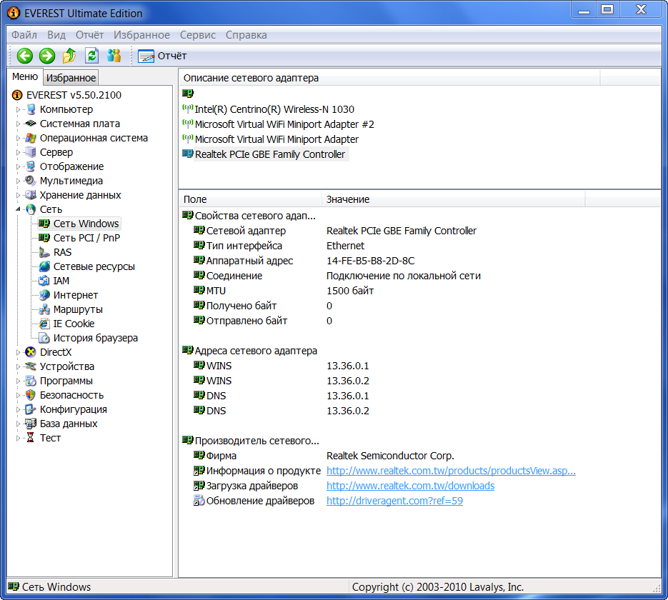Click the Тест hourglass icon
The image size is (668, 600).
click(31, 438)
